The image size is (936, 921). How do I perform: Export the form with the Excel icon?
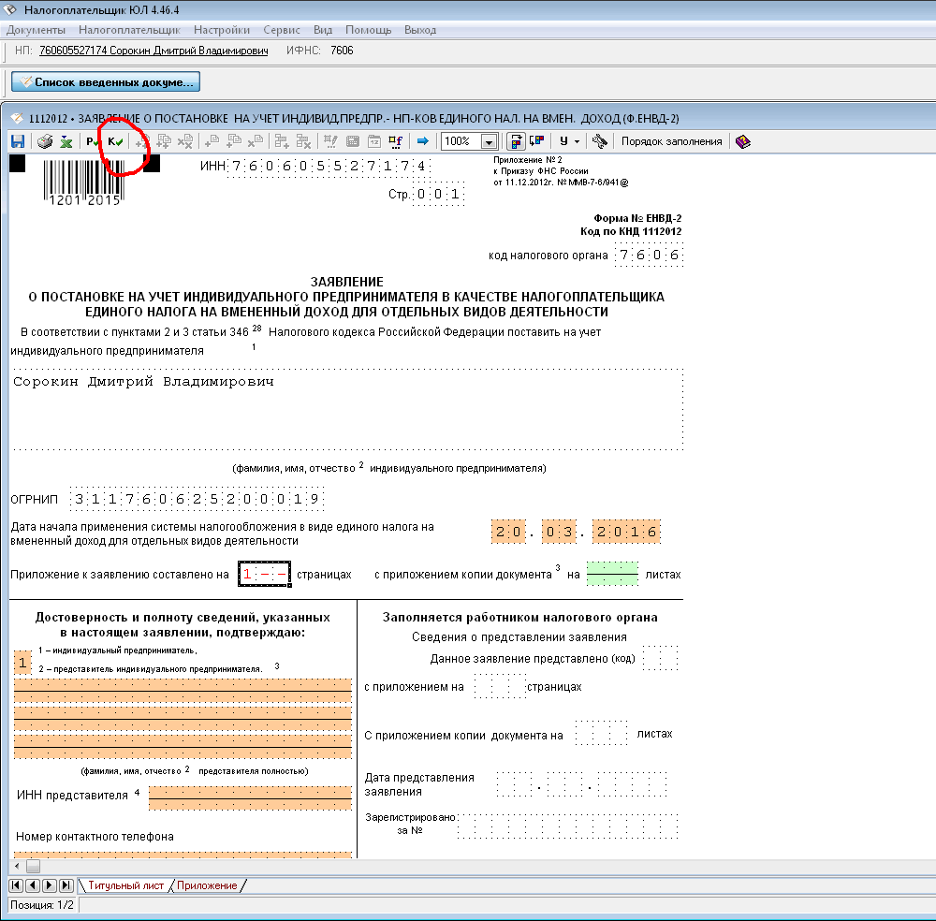tap(66, 141)
